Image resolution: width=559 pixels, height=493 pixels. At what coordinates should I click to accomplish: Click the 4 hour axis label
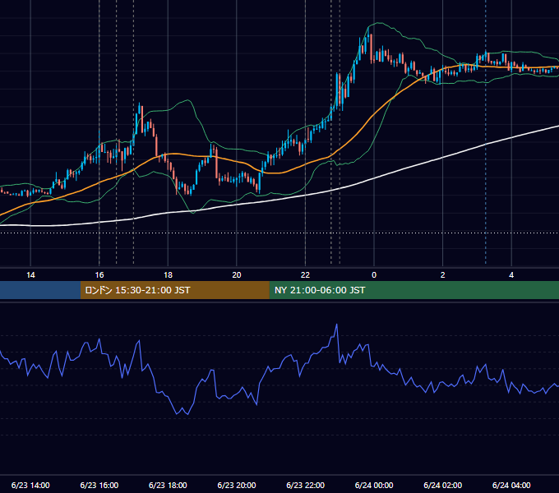click(511, 275)
